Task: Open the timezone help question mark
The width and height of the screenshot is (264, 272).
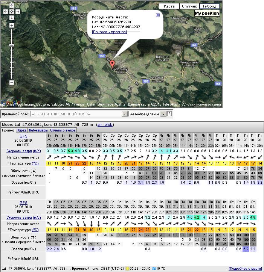Action: tap(169, 114)
